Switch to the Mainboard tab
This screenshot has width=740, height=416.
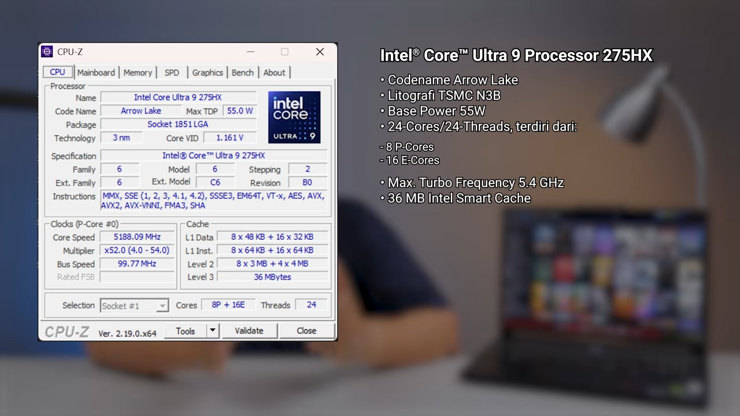(96, 72)
